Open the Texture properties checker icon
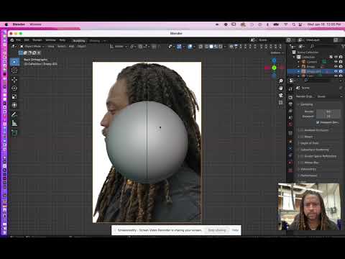Viewport: 345px width, 259px height. 290,171
